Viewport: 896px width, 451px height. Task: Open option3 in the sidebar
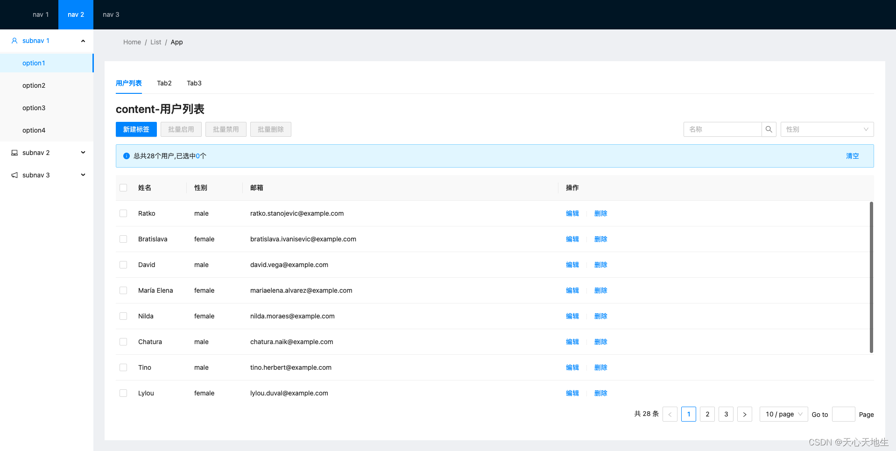tap(47, 108)
